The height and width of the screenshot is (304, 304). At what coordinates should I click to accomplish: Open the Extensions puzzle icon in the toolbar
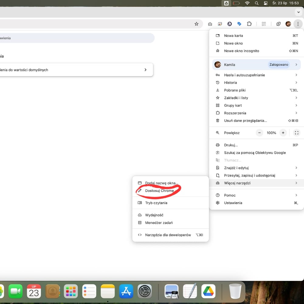click(249, 24)
